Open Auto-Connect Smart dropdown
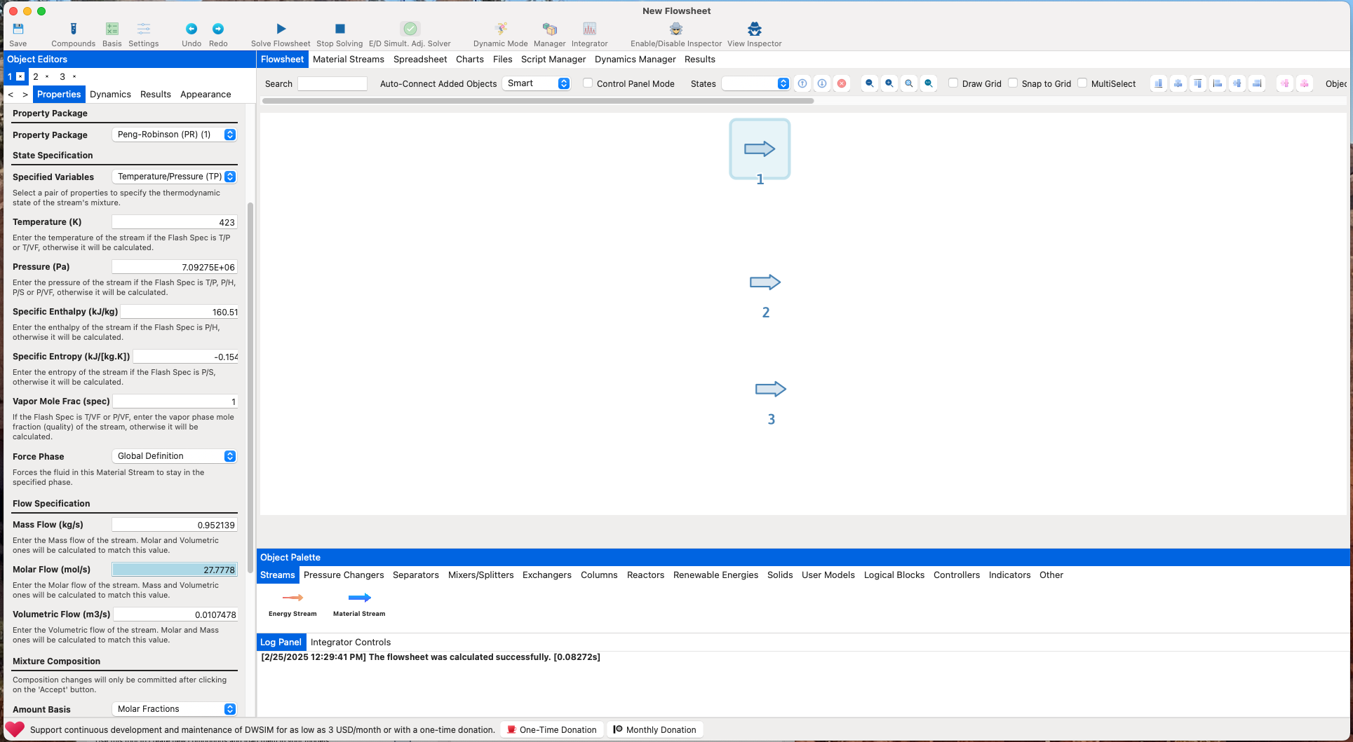The height and width of the screenshot is (742, 1353). 537,83
